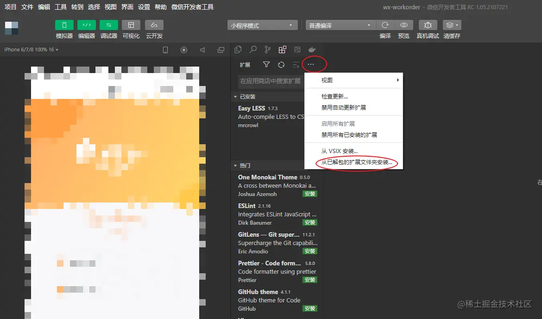Refresh the extensions list
This screenshot has width=542, height=319.
point(281,64)
